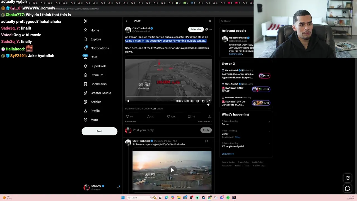Open Premium+ in the sidebar
This screenshot has height=201, width=357.
pyautogui.click(x=94, y=75)
